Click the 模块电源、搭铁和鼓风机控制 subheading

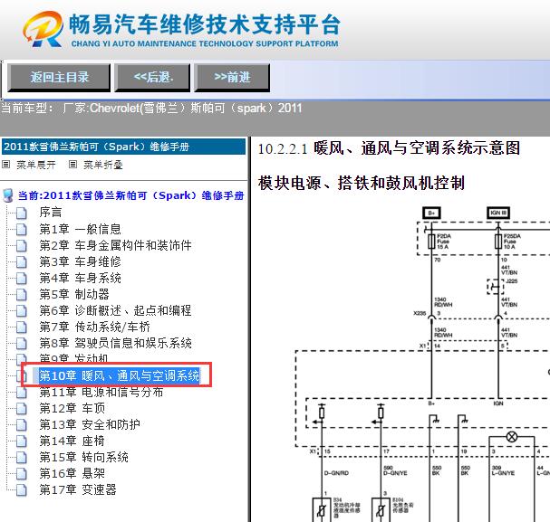pyautogui.click(x=362, y=183)
